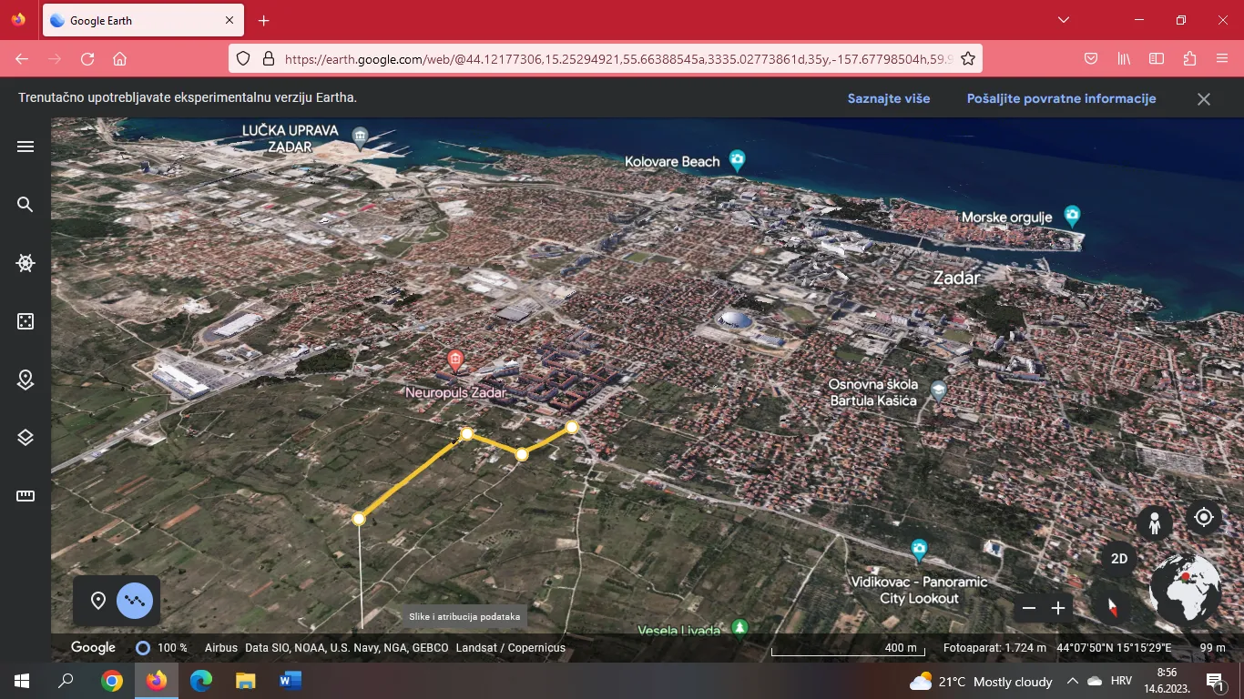Open the Projects pin icon in sidebar
The width and height of the screenshot is (1244, 699).
coord(25,380)
